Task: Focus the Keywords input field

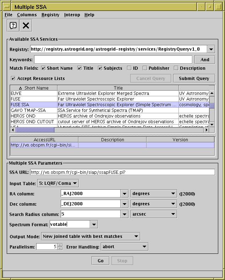Action: (x=113, y=59)
